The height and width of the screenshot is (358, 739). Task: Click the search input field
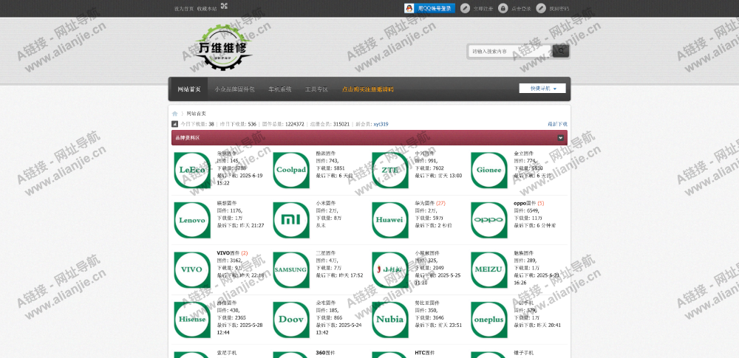pyautogui.click(x=511, y=52)
